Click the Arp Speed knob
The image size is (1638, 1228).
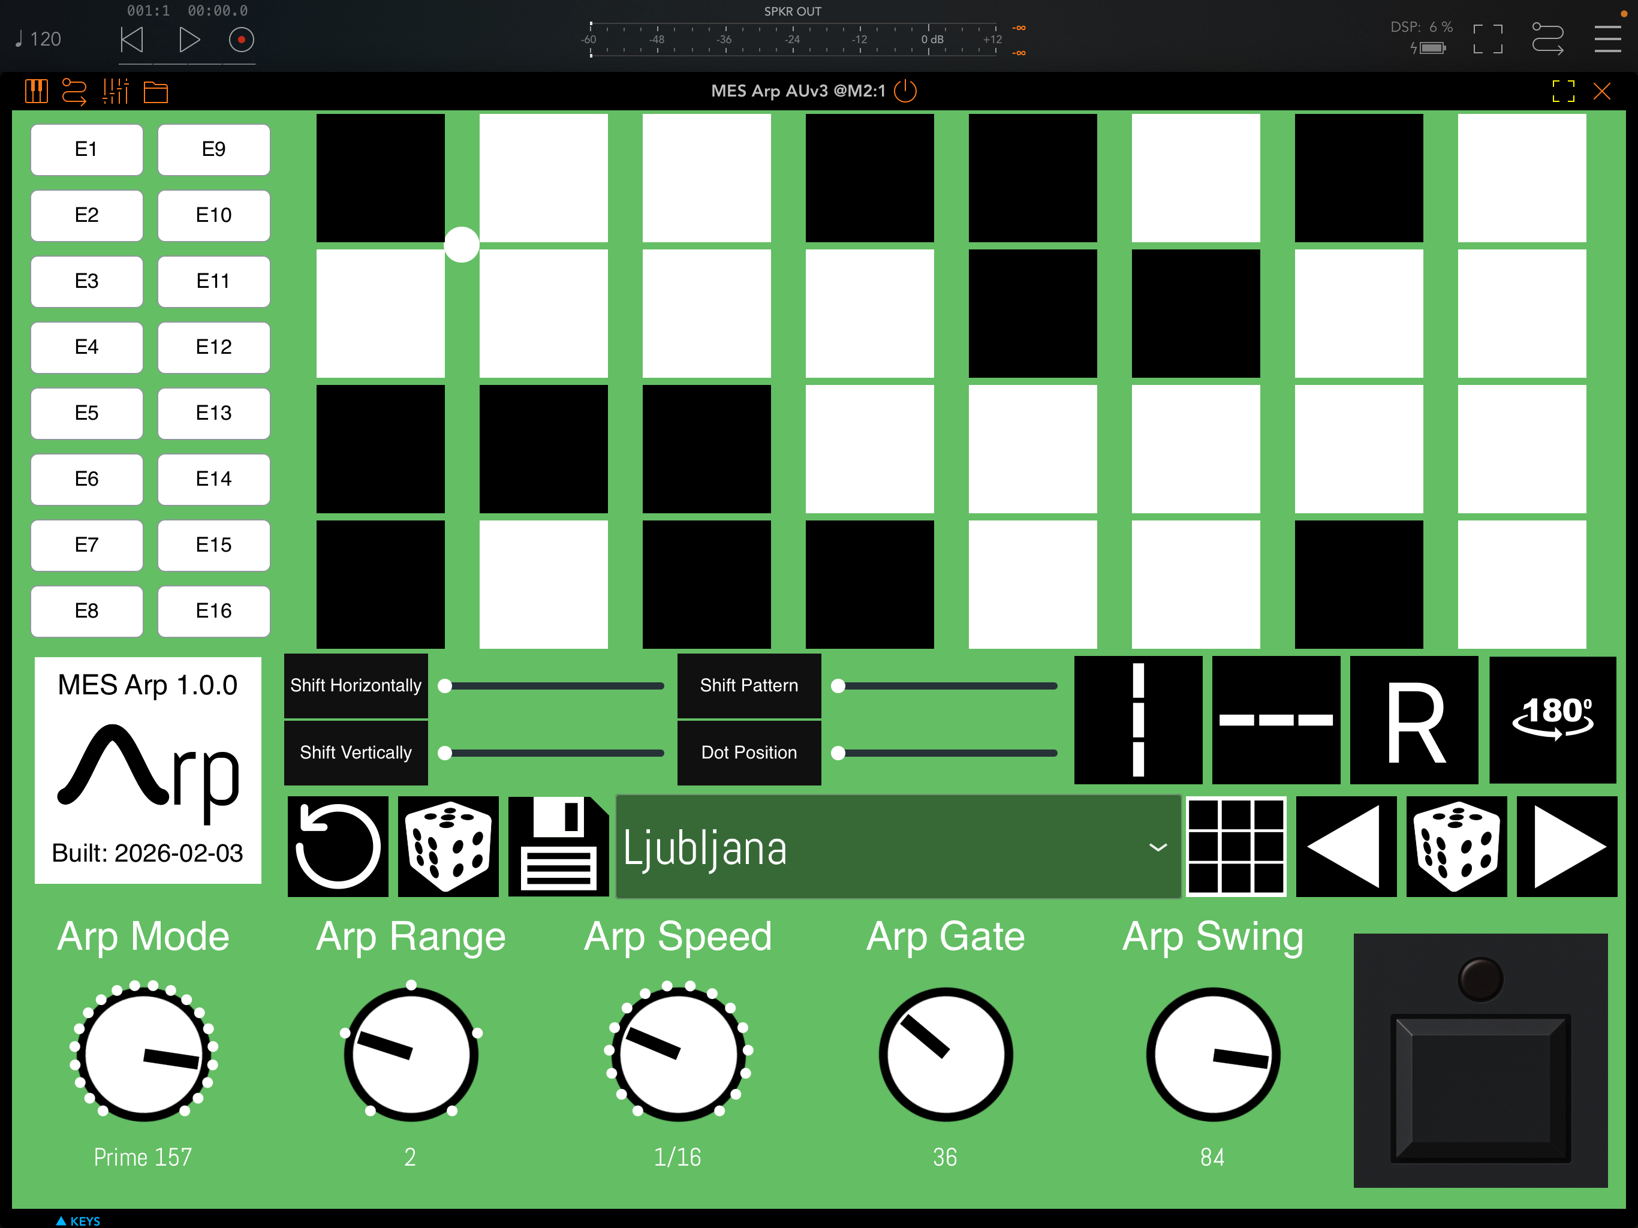(x=678, y=1054)
